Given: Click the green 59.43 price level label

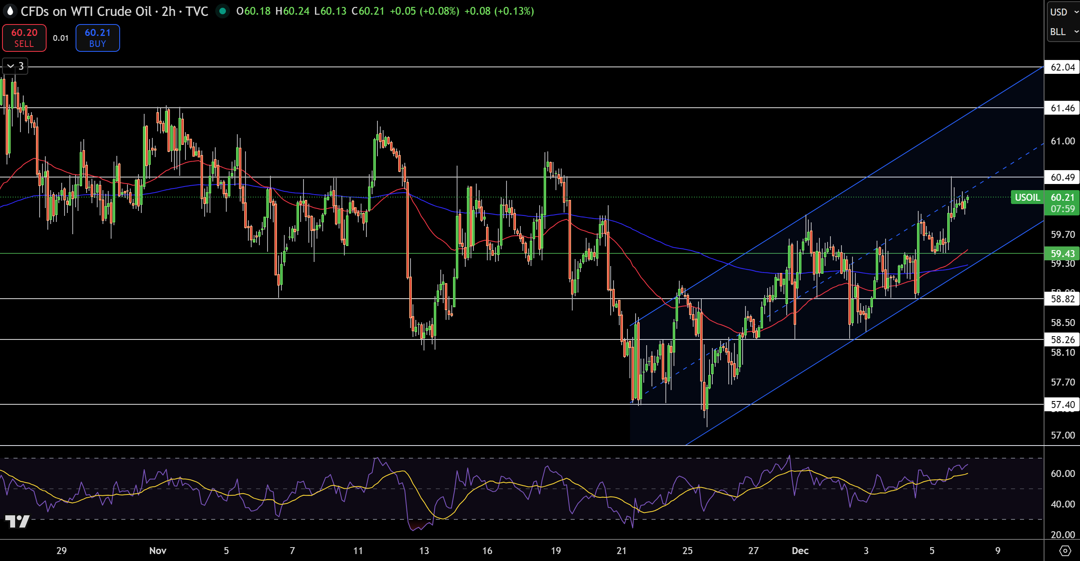Looking at the screenshot, I should 1062,253.
